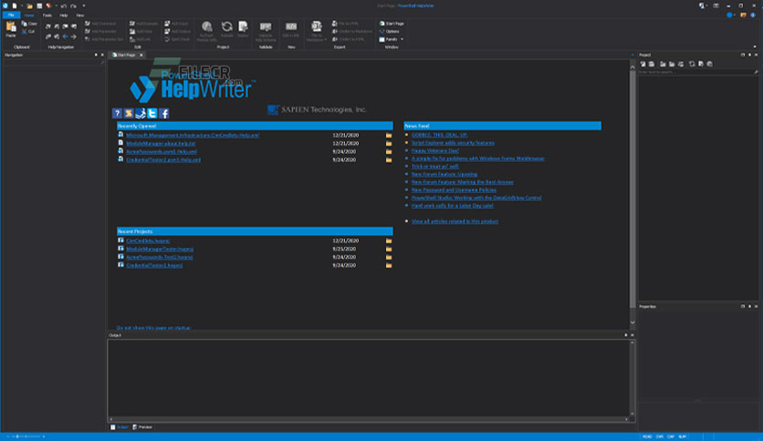Click Add Output in the ribbon
Image resolution: width=763 pixels, height=441 pixels.
click(178, 31)
